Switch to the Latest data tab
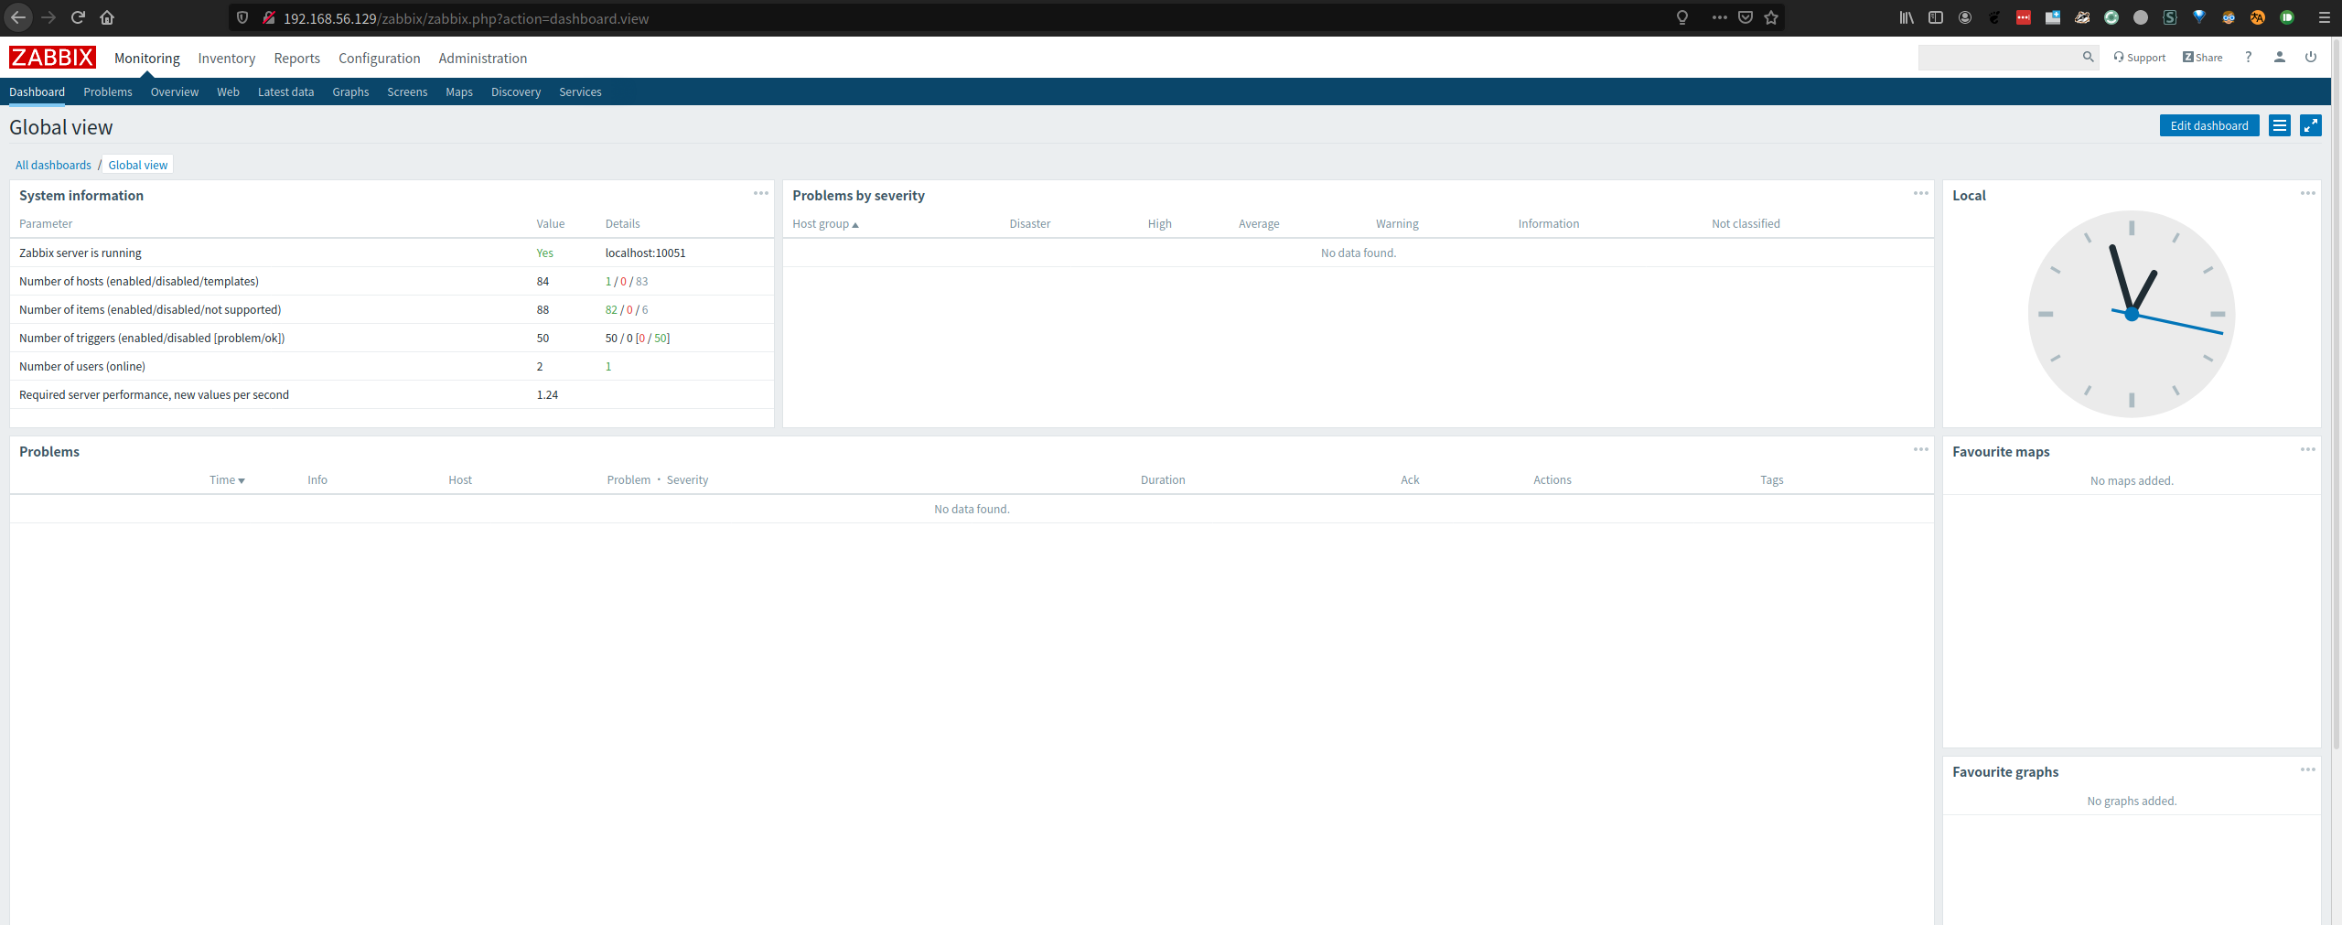Viewport: 2342px width, 925px height. (285, 91)
